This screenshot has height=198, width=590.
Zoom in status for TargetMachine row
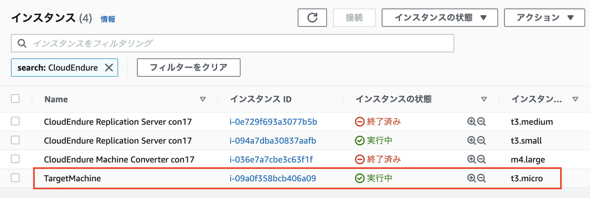472,178
